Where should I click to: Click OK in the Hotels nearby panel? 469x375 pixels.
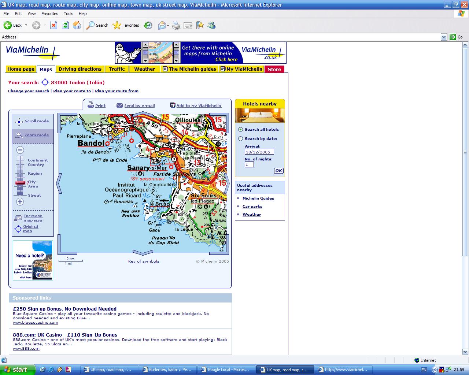pos(278,171)
